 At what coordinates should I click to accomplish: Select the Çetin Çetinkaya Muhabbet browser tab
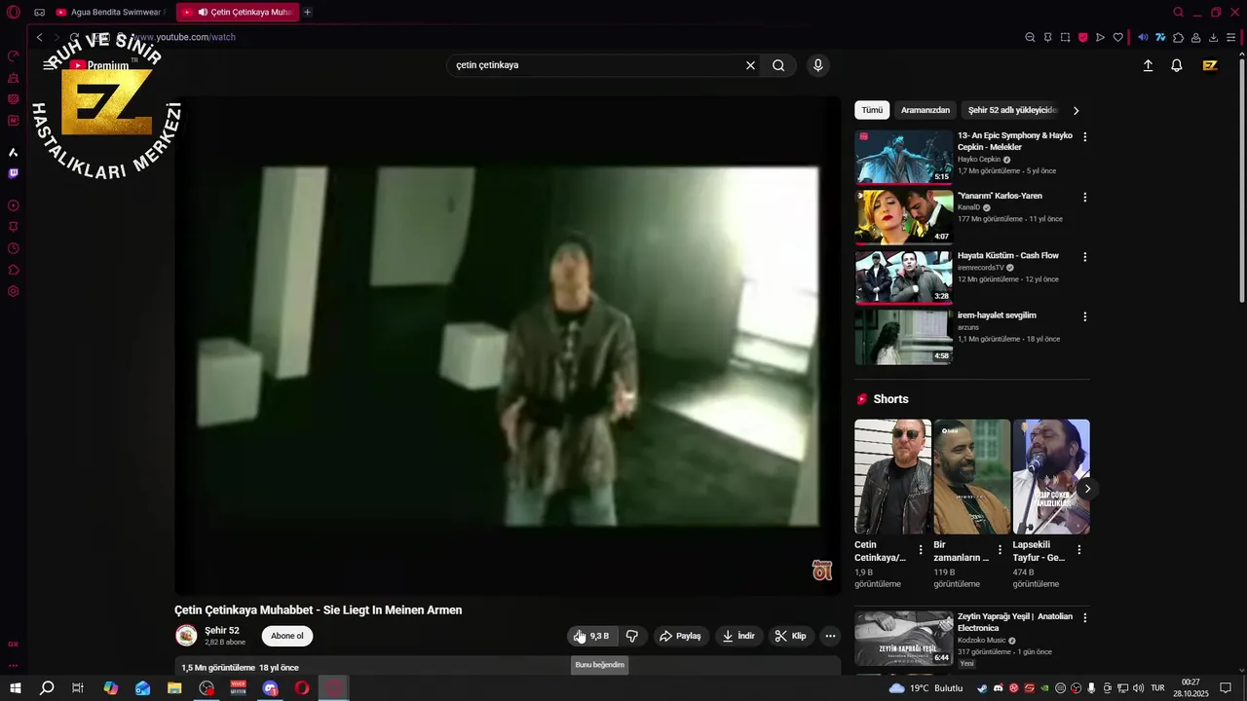point(238,13)
